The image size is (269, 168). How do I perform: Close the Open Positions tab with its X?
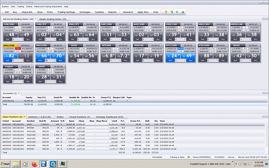(25, 117)
